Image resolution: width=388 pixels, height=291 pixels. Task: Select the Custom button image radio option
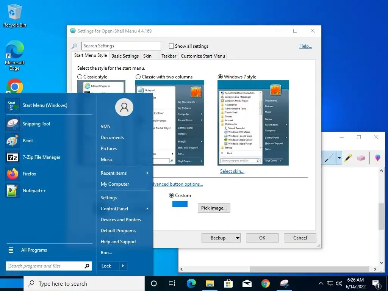(171, 196)
